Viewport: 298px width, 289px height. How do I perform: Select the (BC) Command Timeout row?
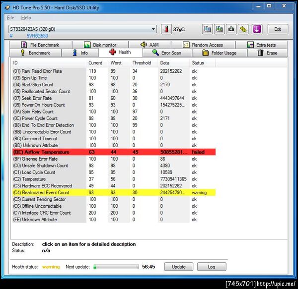click(114, 139)
